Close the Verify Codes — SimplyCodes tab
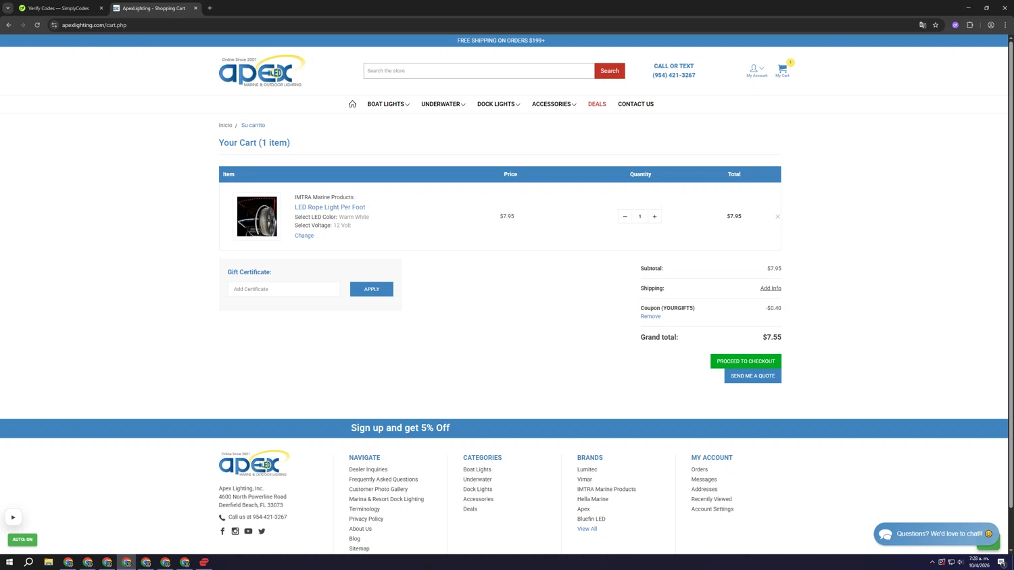Image resolution: width=1014 pixels, height=570 pixels. [101, 8]
